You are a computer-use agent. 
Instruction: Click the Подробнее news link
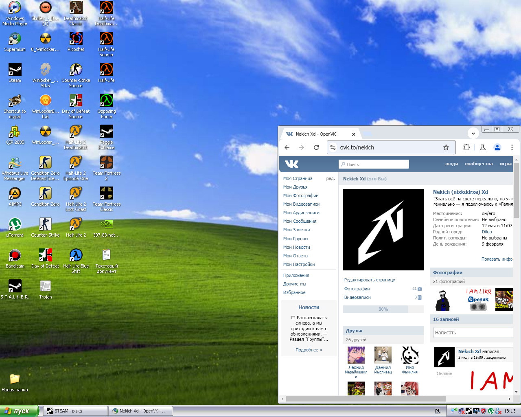[309, 350]
